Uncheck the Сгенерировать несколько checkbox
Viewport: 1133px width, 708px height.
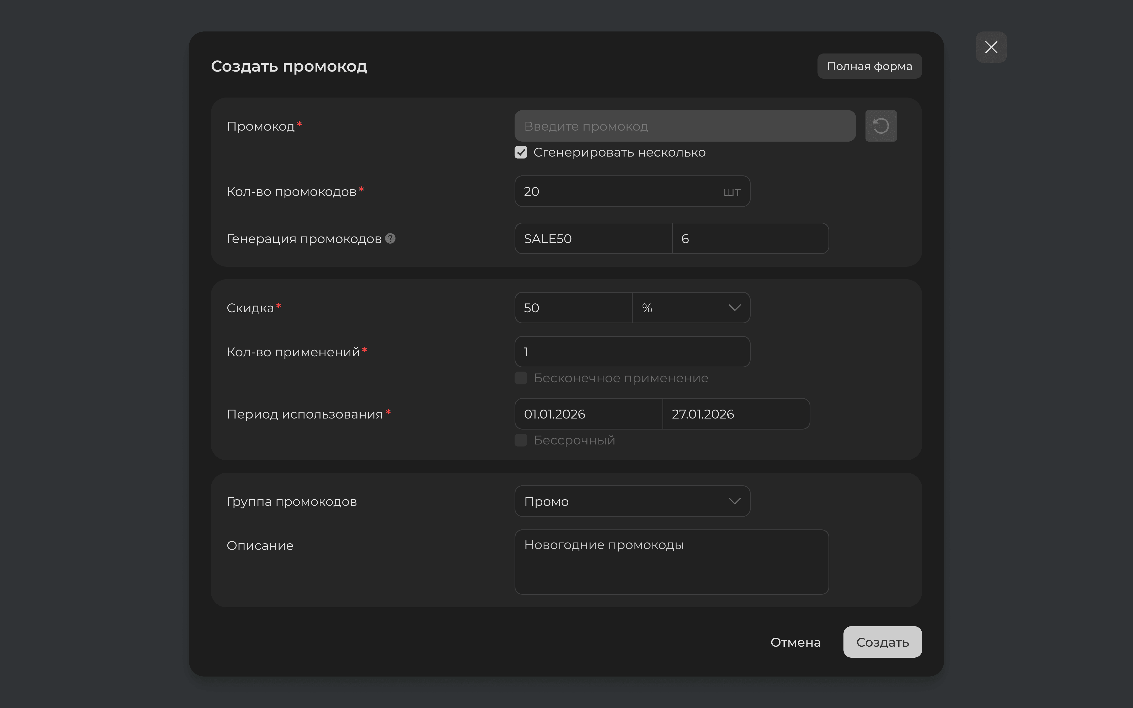tap(521, 153)
